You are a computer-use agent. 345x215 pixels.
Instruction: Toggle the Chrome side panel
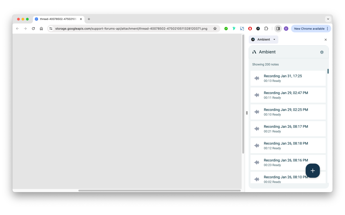(278, 28)
